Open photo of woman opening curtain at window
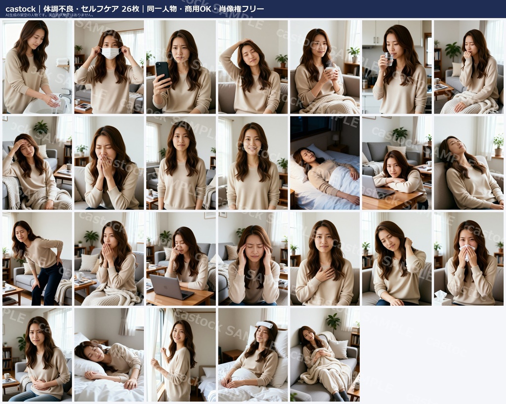The image size is (506, 404). point(181,355)
